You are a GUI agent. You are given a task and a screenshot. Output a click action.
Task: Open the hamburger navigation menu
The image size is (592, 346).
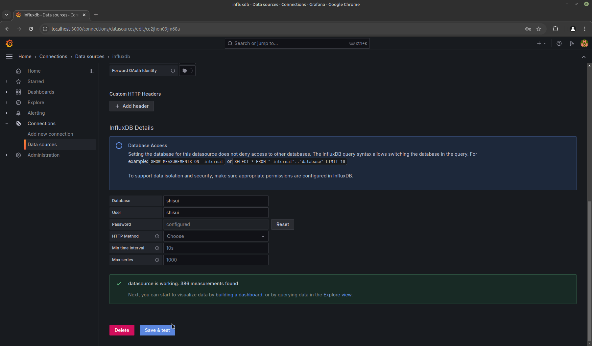[x=9, y=57]
